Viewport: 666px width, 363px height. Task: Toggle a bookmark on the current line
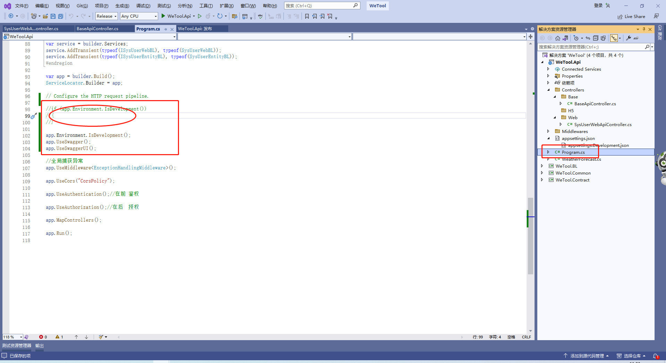coord(307,16)
